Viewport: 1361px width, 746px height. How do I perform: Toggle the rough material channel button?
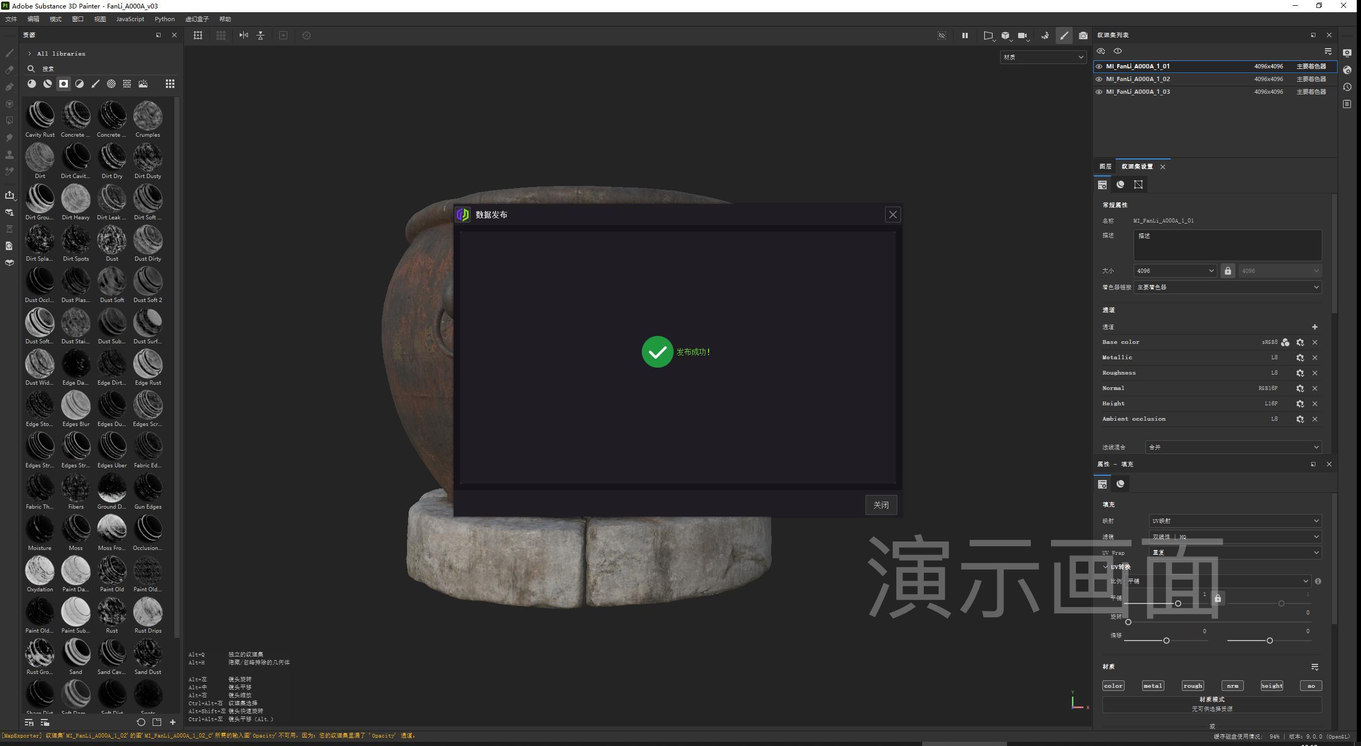pos(1192,686)
